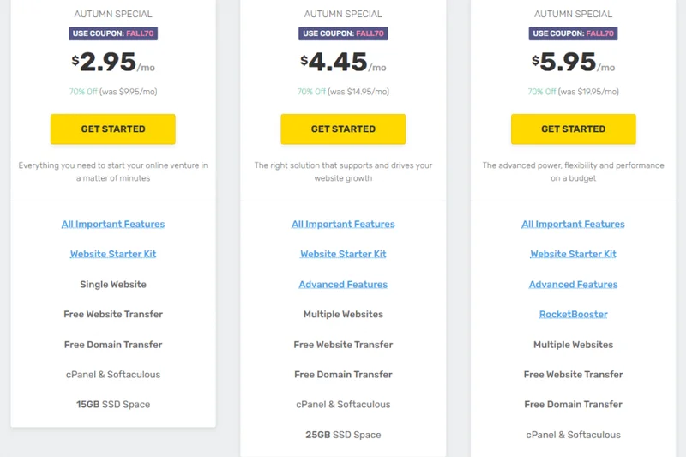Viewport: 686px width, 457px height.
Task: Click the '70% Off (was $19.95/mo)' text
Action: (573, 92)
